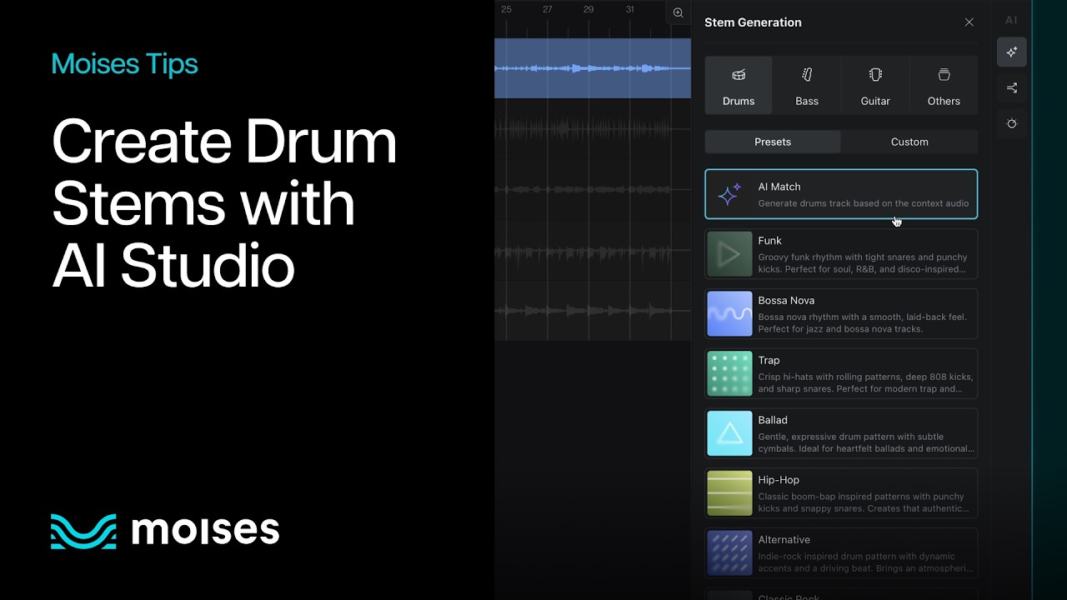Screen dimensions: 1067x600
Task: Click the timeline zoom-in magnifier icon
Action: pos(678,12)
